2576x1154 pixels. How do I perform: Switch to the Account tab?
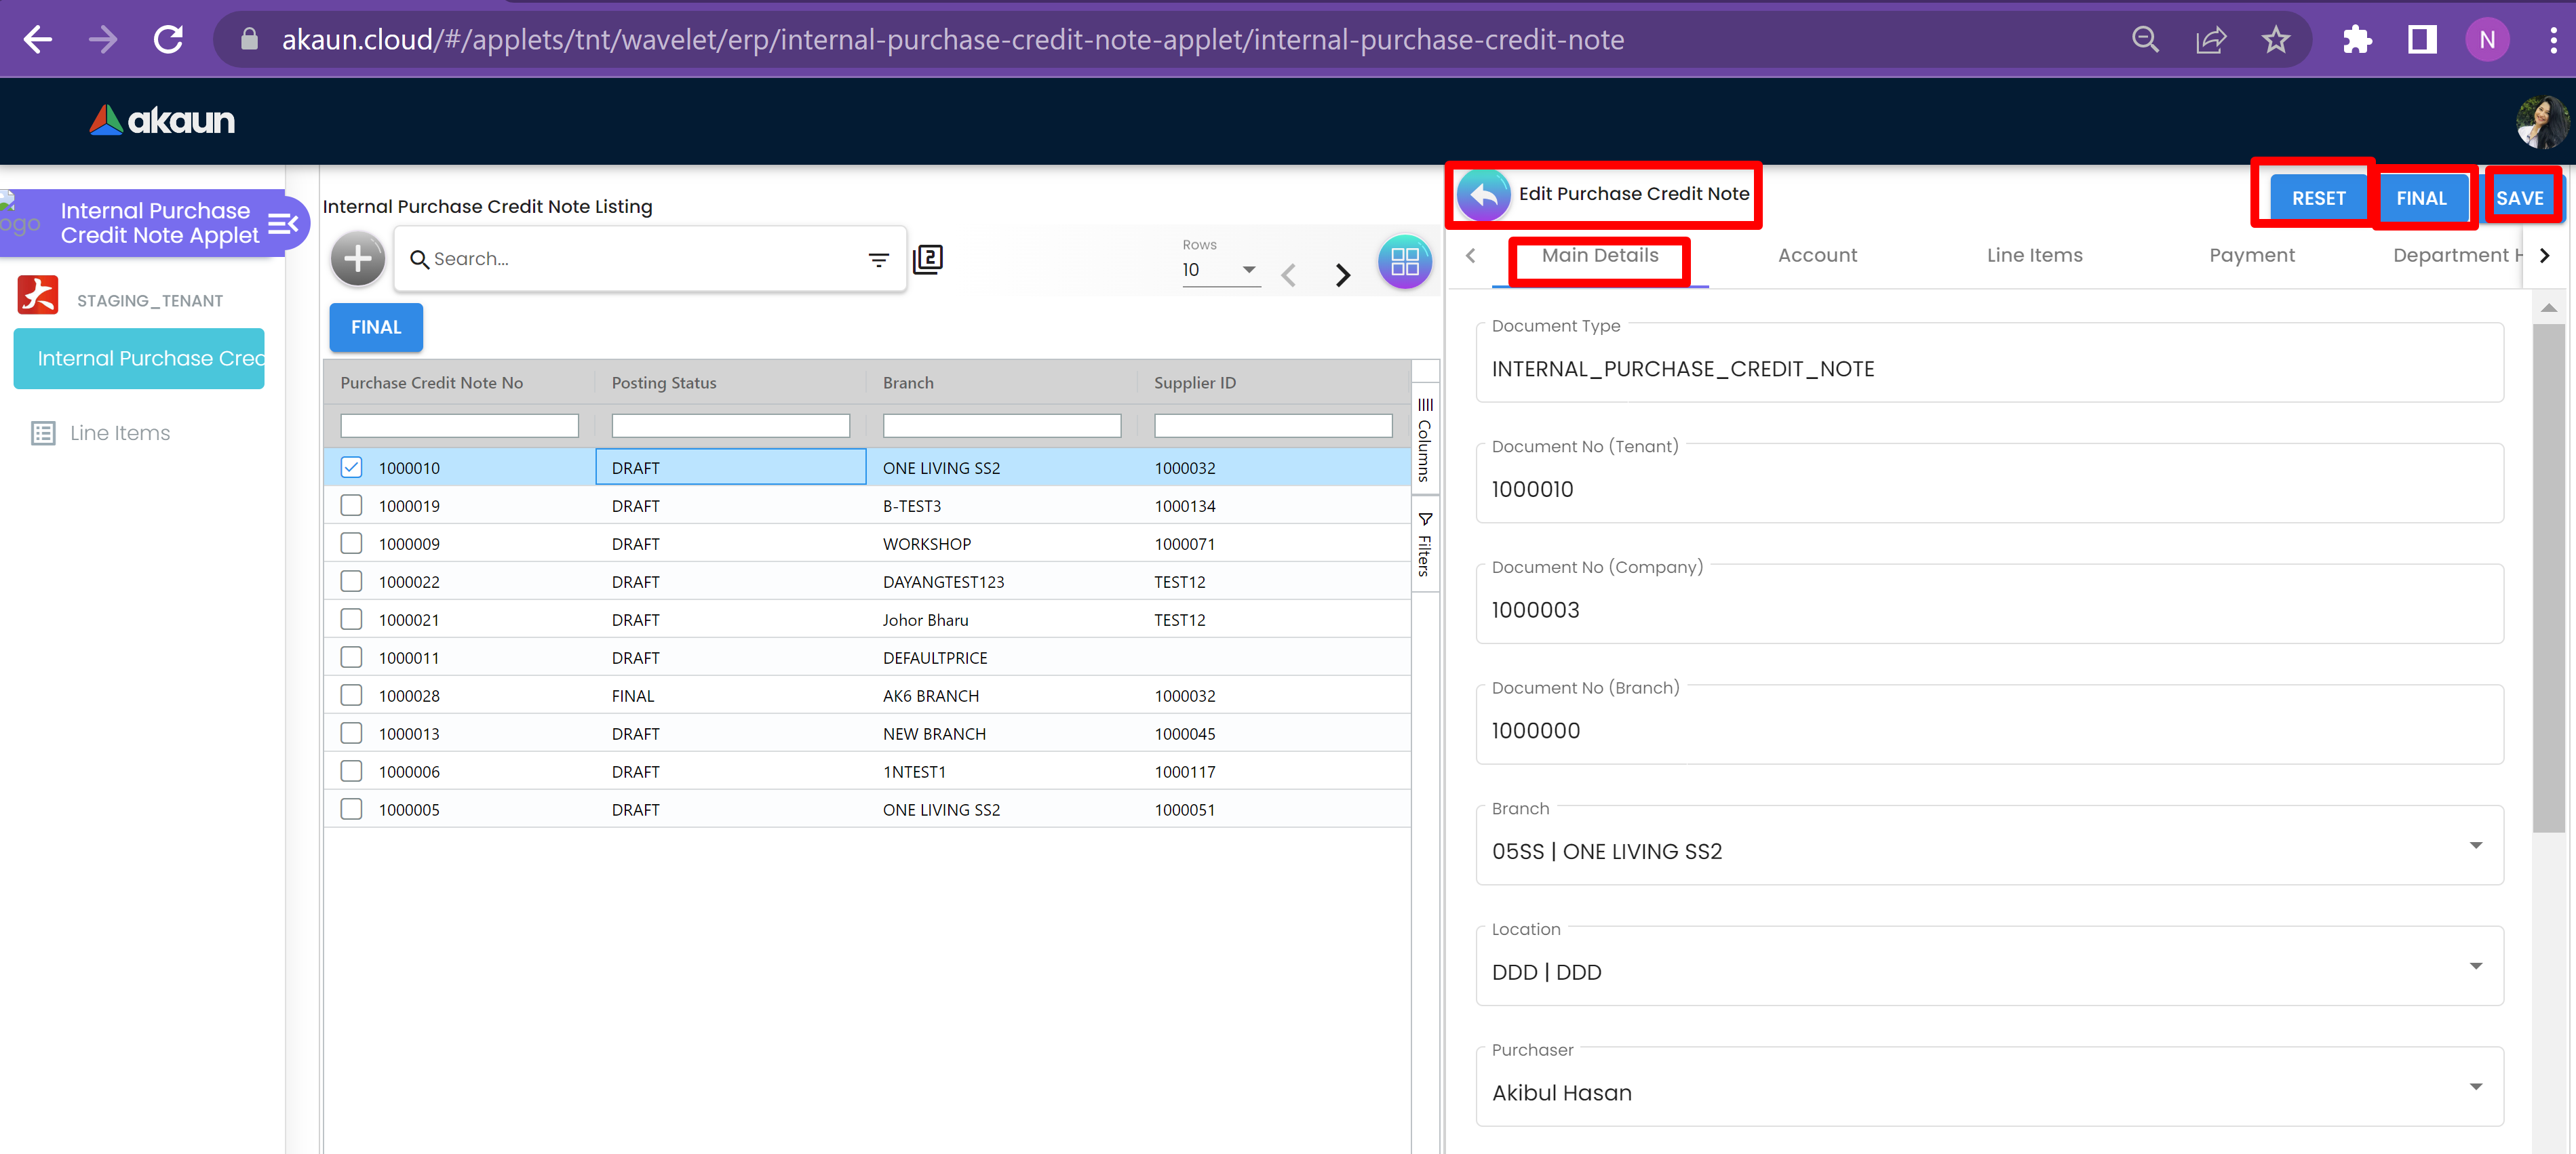[1817, 256]
